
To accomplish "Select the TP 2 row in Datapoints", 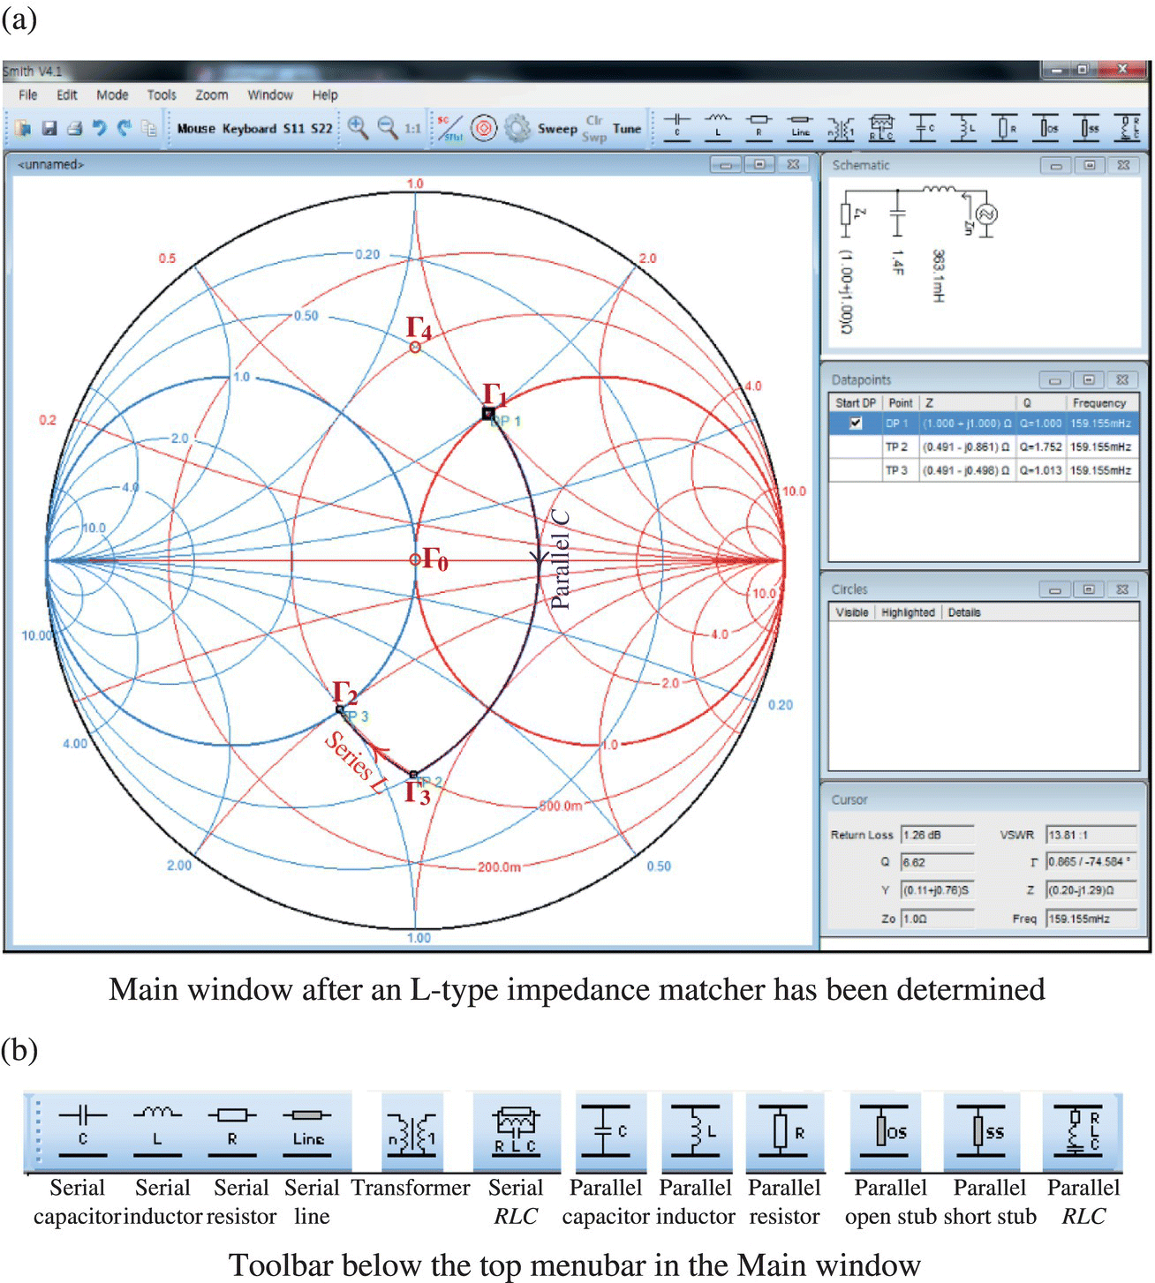I will point(984,447).
